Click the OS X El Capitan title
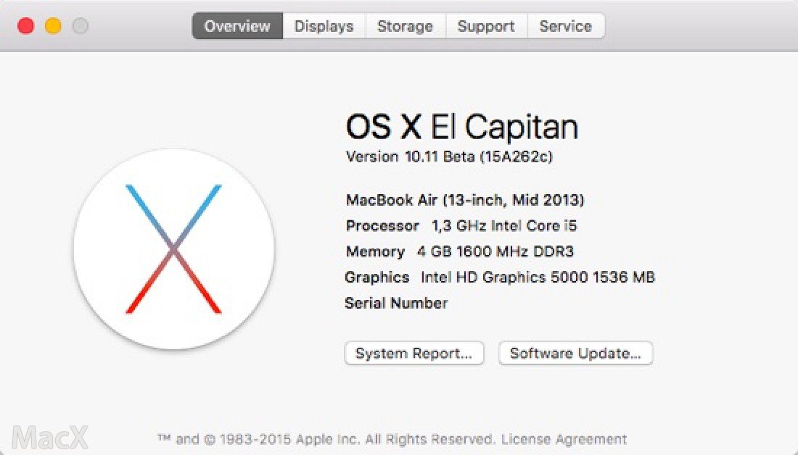Screen dimensions: 798x455 tap(461, 128)
